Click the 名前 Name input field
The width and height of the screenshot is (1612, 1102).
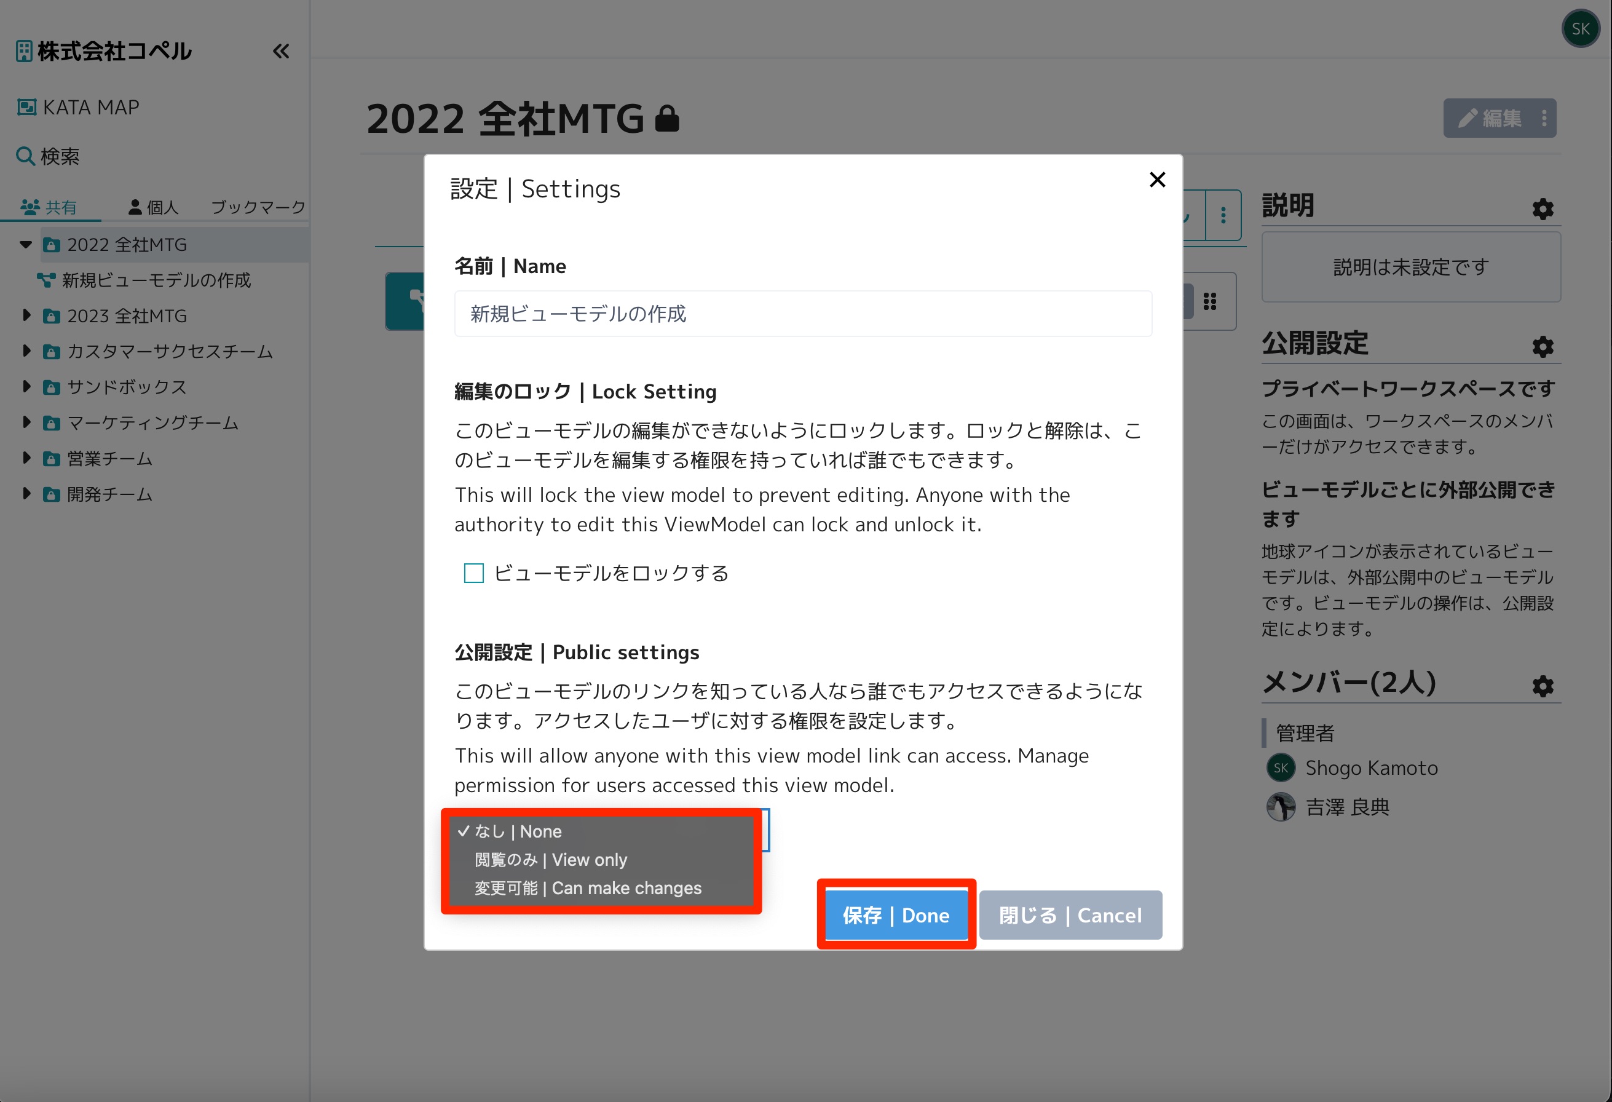[802, 314]
